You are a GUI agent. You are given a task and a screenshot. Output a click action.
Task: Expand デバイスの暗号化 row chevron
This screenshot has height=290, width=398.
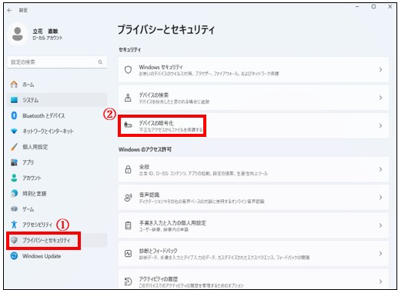(x=380, y=125)
